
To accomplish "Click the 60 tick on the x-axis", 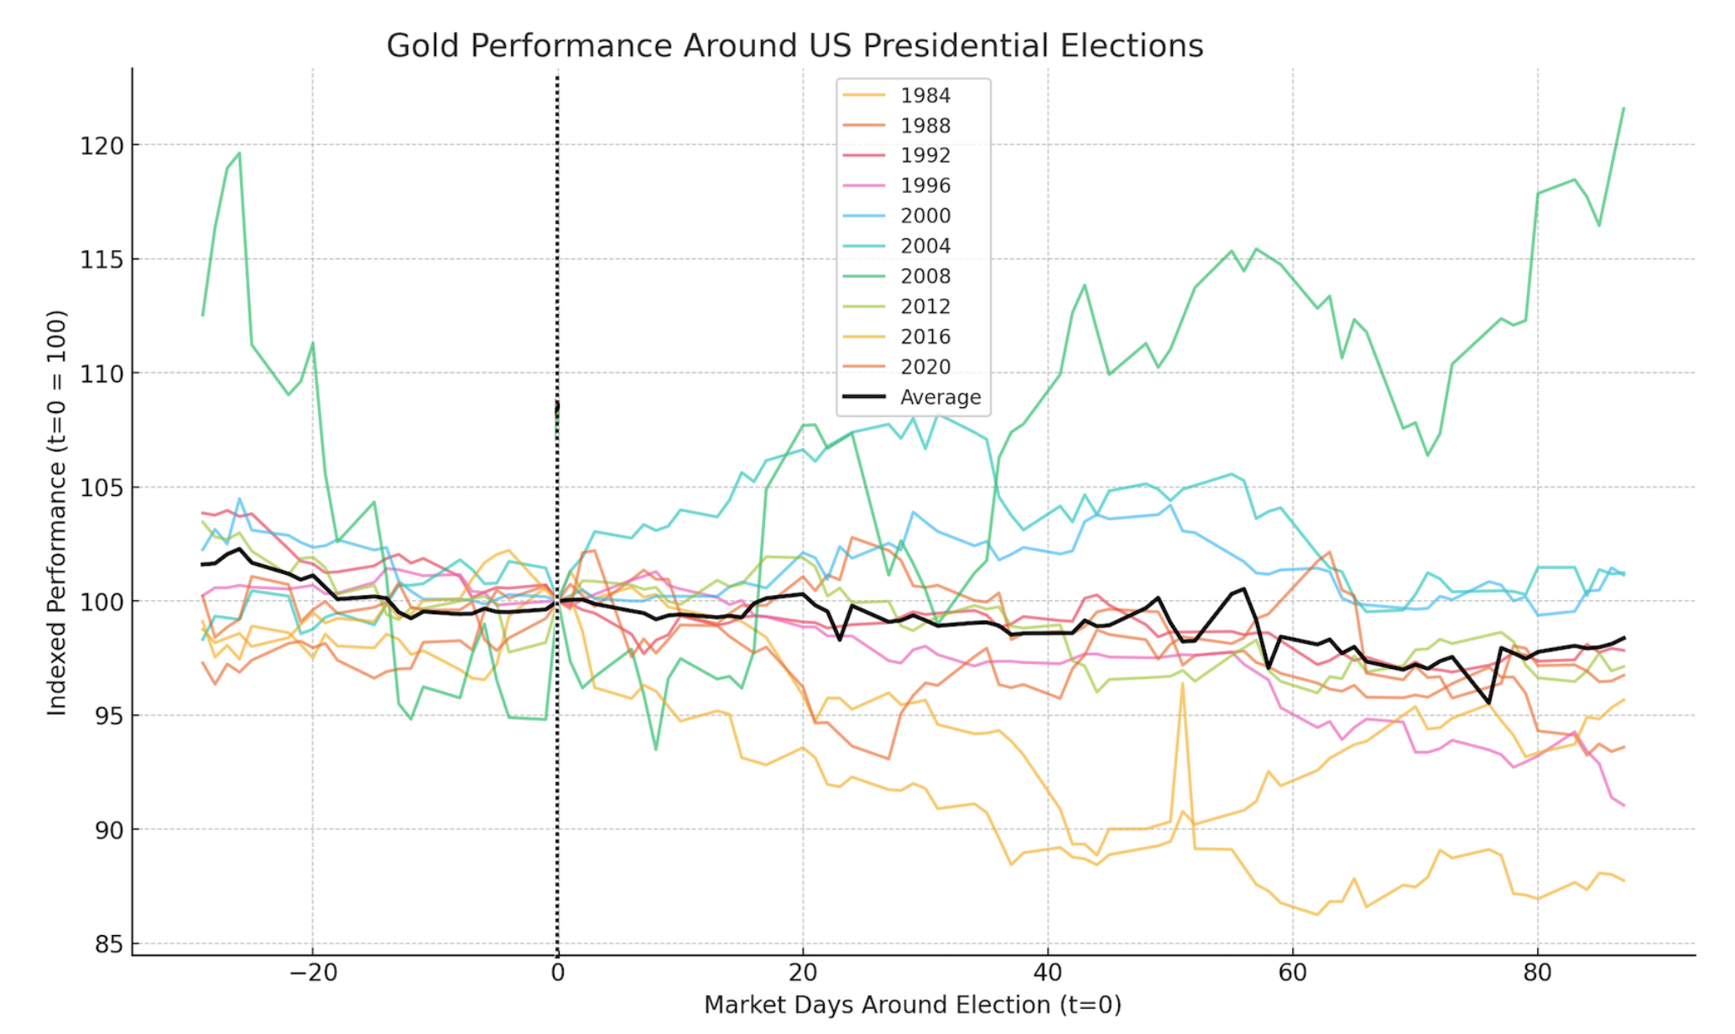I will click(x=1292, y=973).
